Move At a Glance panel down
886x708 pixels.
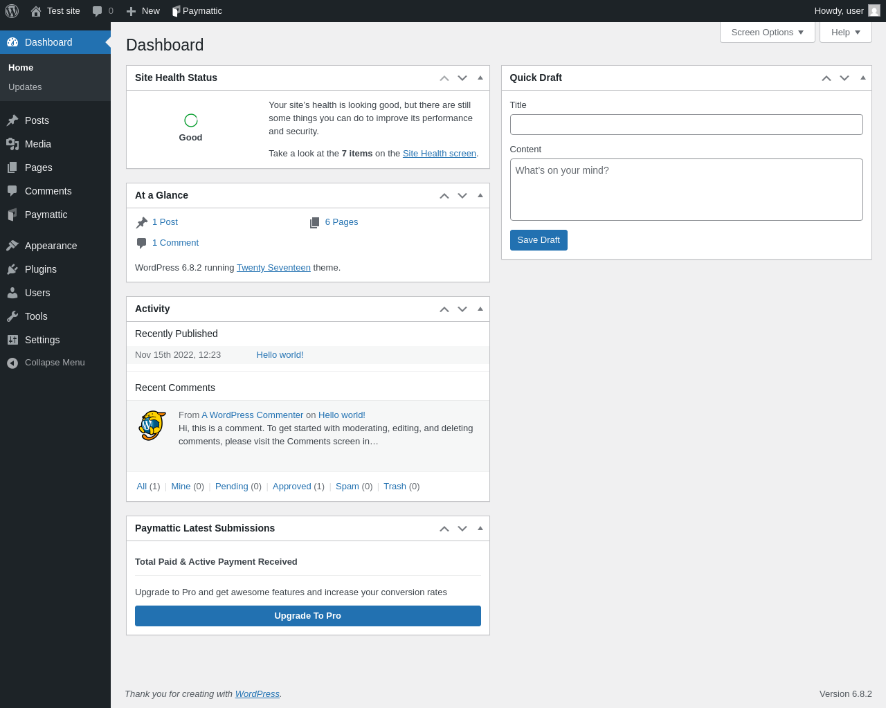coord(462,196)
